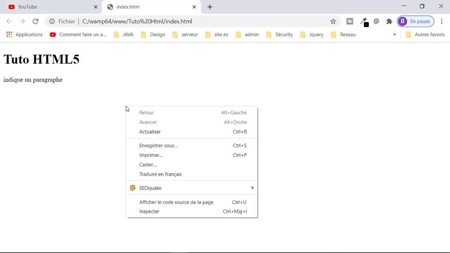
Task: Open the first extension icon after the star
Action: coord(350,21)
